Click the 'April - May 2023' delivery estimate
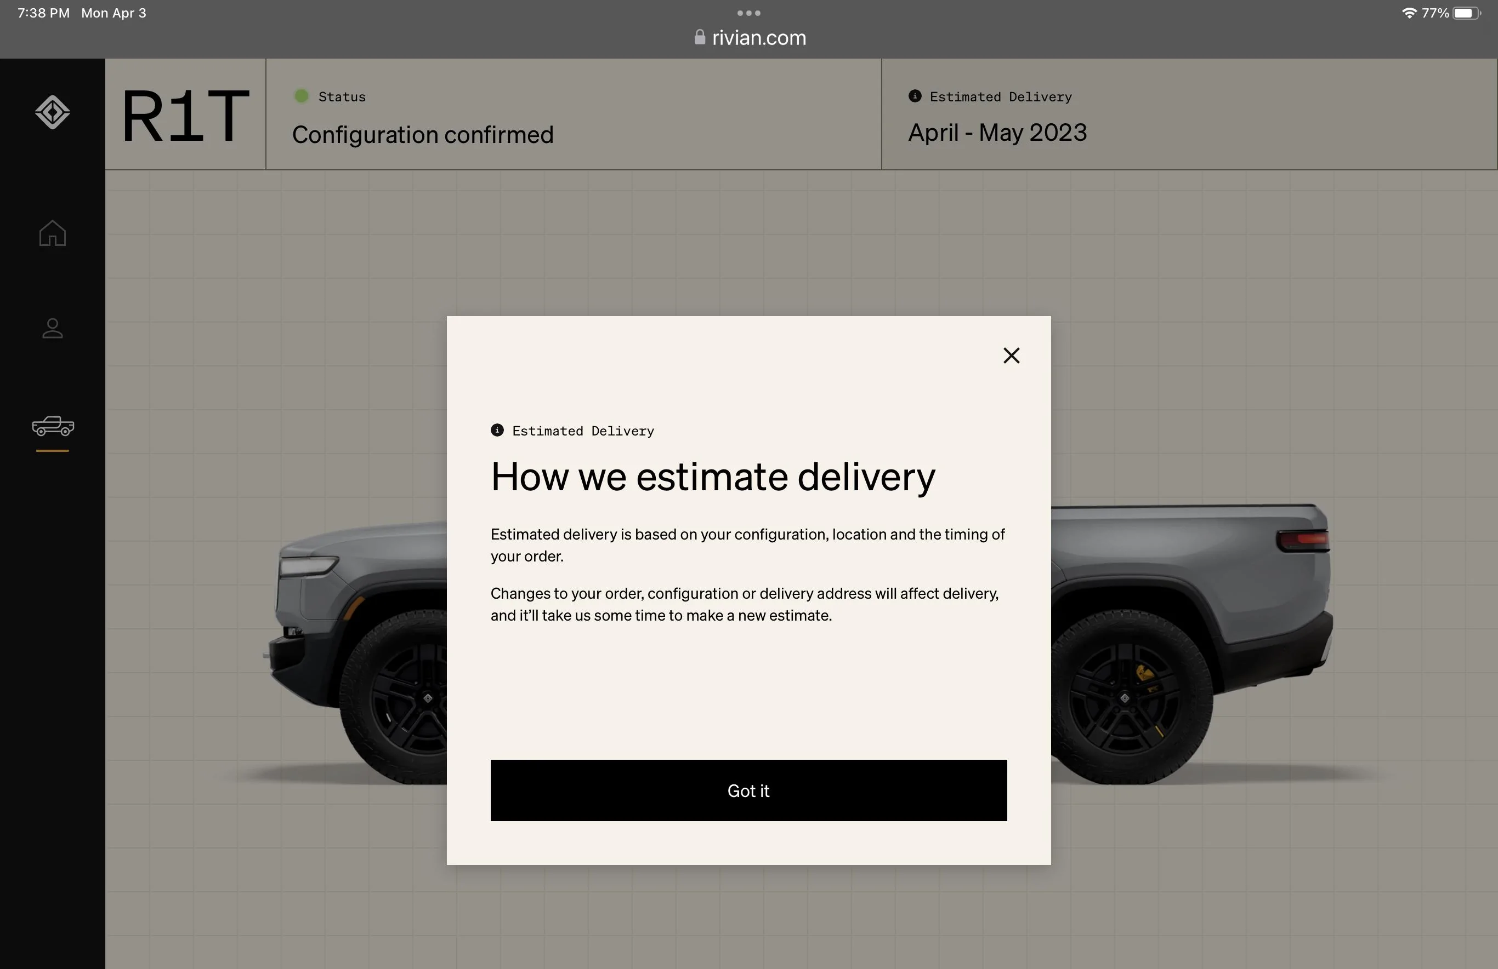1498x969 pixels. click(x=997, y=133)
